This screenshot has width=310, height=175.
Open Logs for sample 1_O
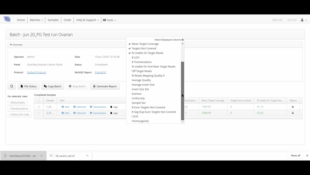coord(114,107)
